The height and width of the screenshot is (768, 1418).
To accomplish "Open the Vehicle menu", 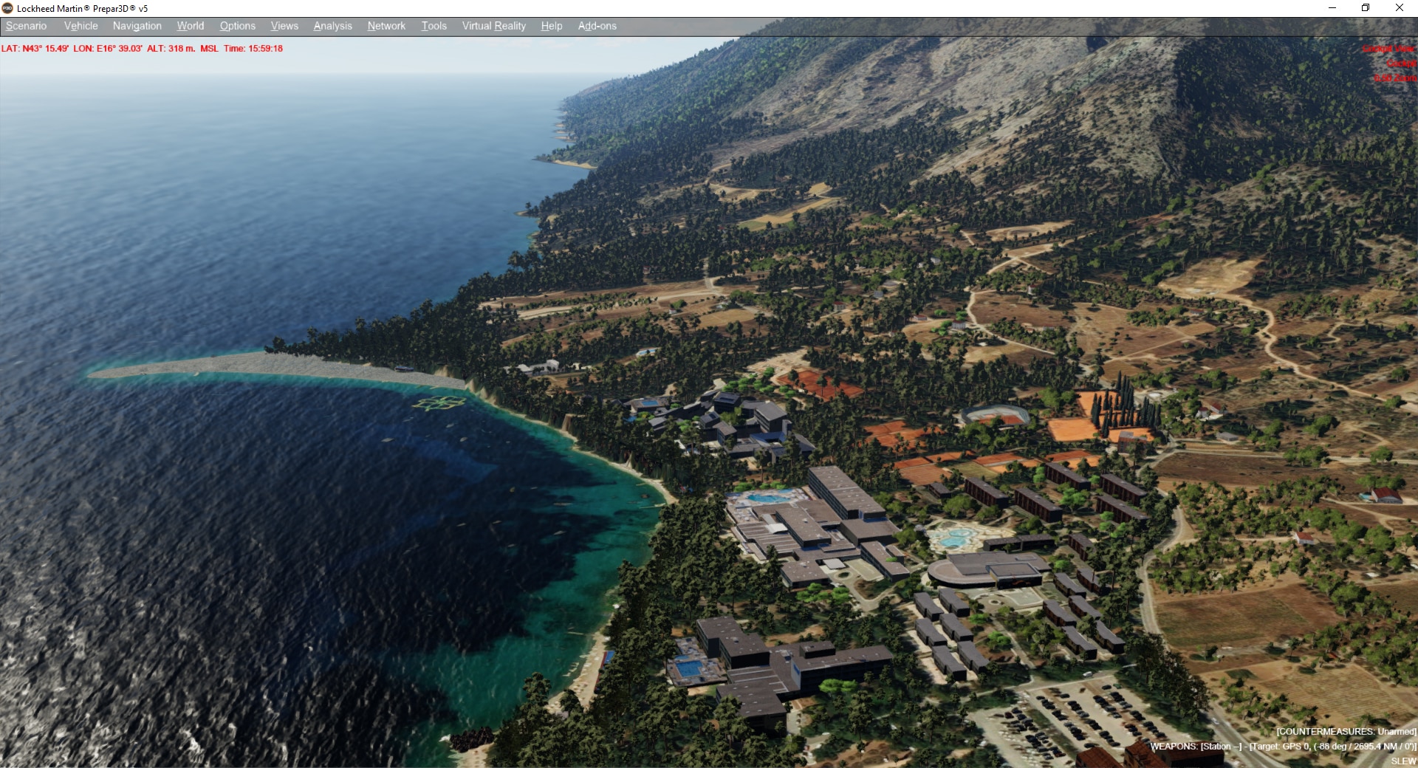I will pos(81,26).
